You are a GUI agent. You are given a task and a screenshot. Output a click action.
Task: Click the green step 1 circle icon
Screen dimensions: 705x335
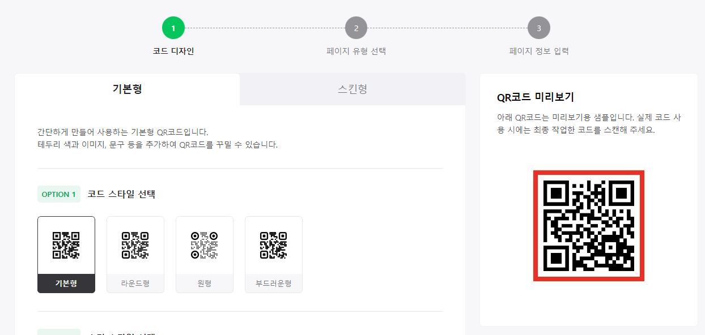173,27
